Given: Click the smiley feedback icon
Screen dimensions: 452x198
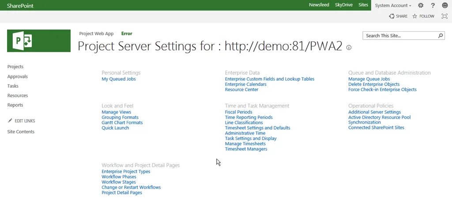Looking at the screenshot, I should point(445,5).
